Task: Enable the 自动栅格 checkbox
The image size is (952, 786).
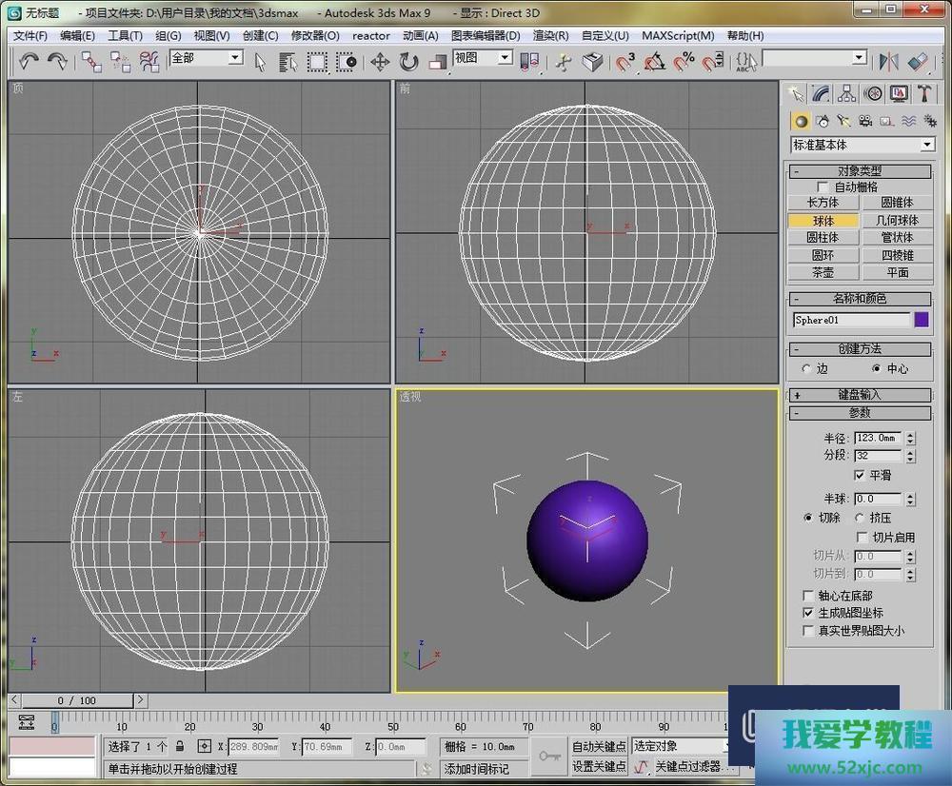Action: click(823, 187)
